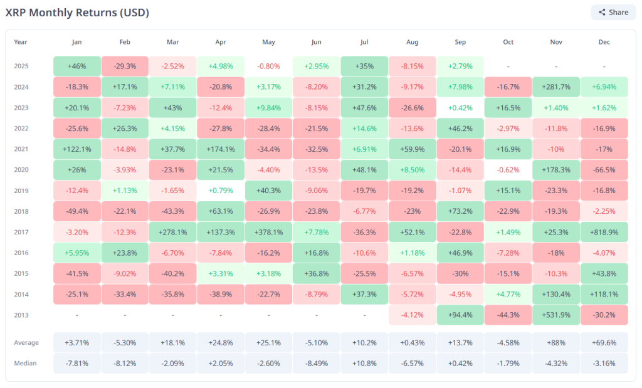The height and width of the screenshot is (388, 642).
Task: Click the Median row label
Action: (24, 363)
